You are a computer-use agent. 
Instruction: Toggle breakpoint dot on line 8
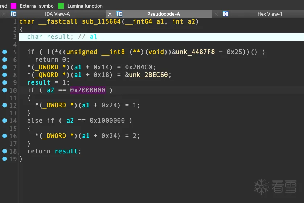point(4,75)
